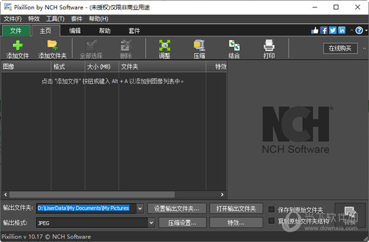369x242 pixels.
Task: Open the LinkedIn share icon
Action: click(x=342, y=30)
